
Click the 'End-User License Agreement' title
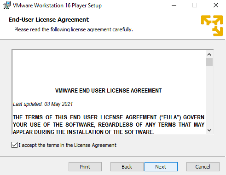point(49,20)
